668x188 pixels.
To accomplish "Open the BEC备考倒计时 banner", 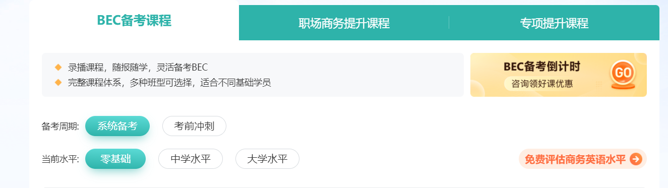I will click(x=558, y=75).
